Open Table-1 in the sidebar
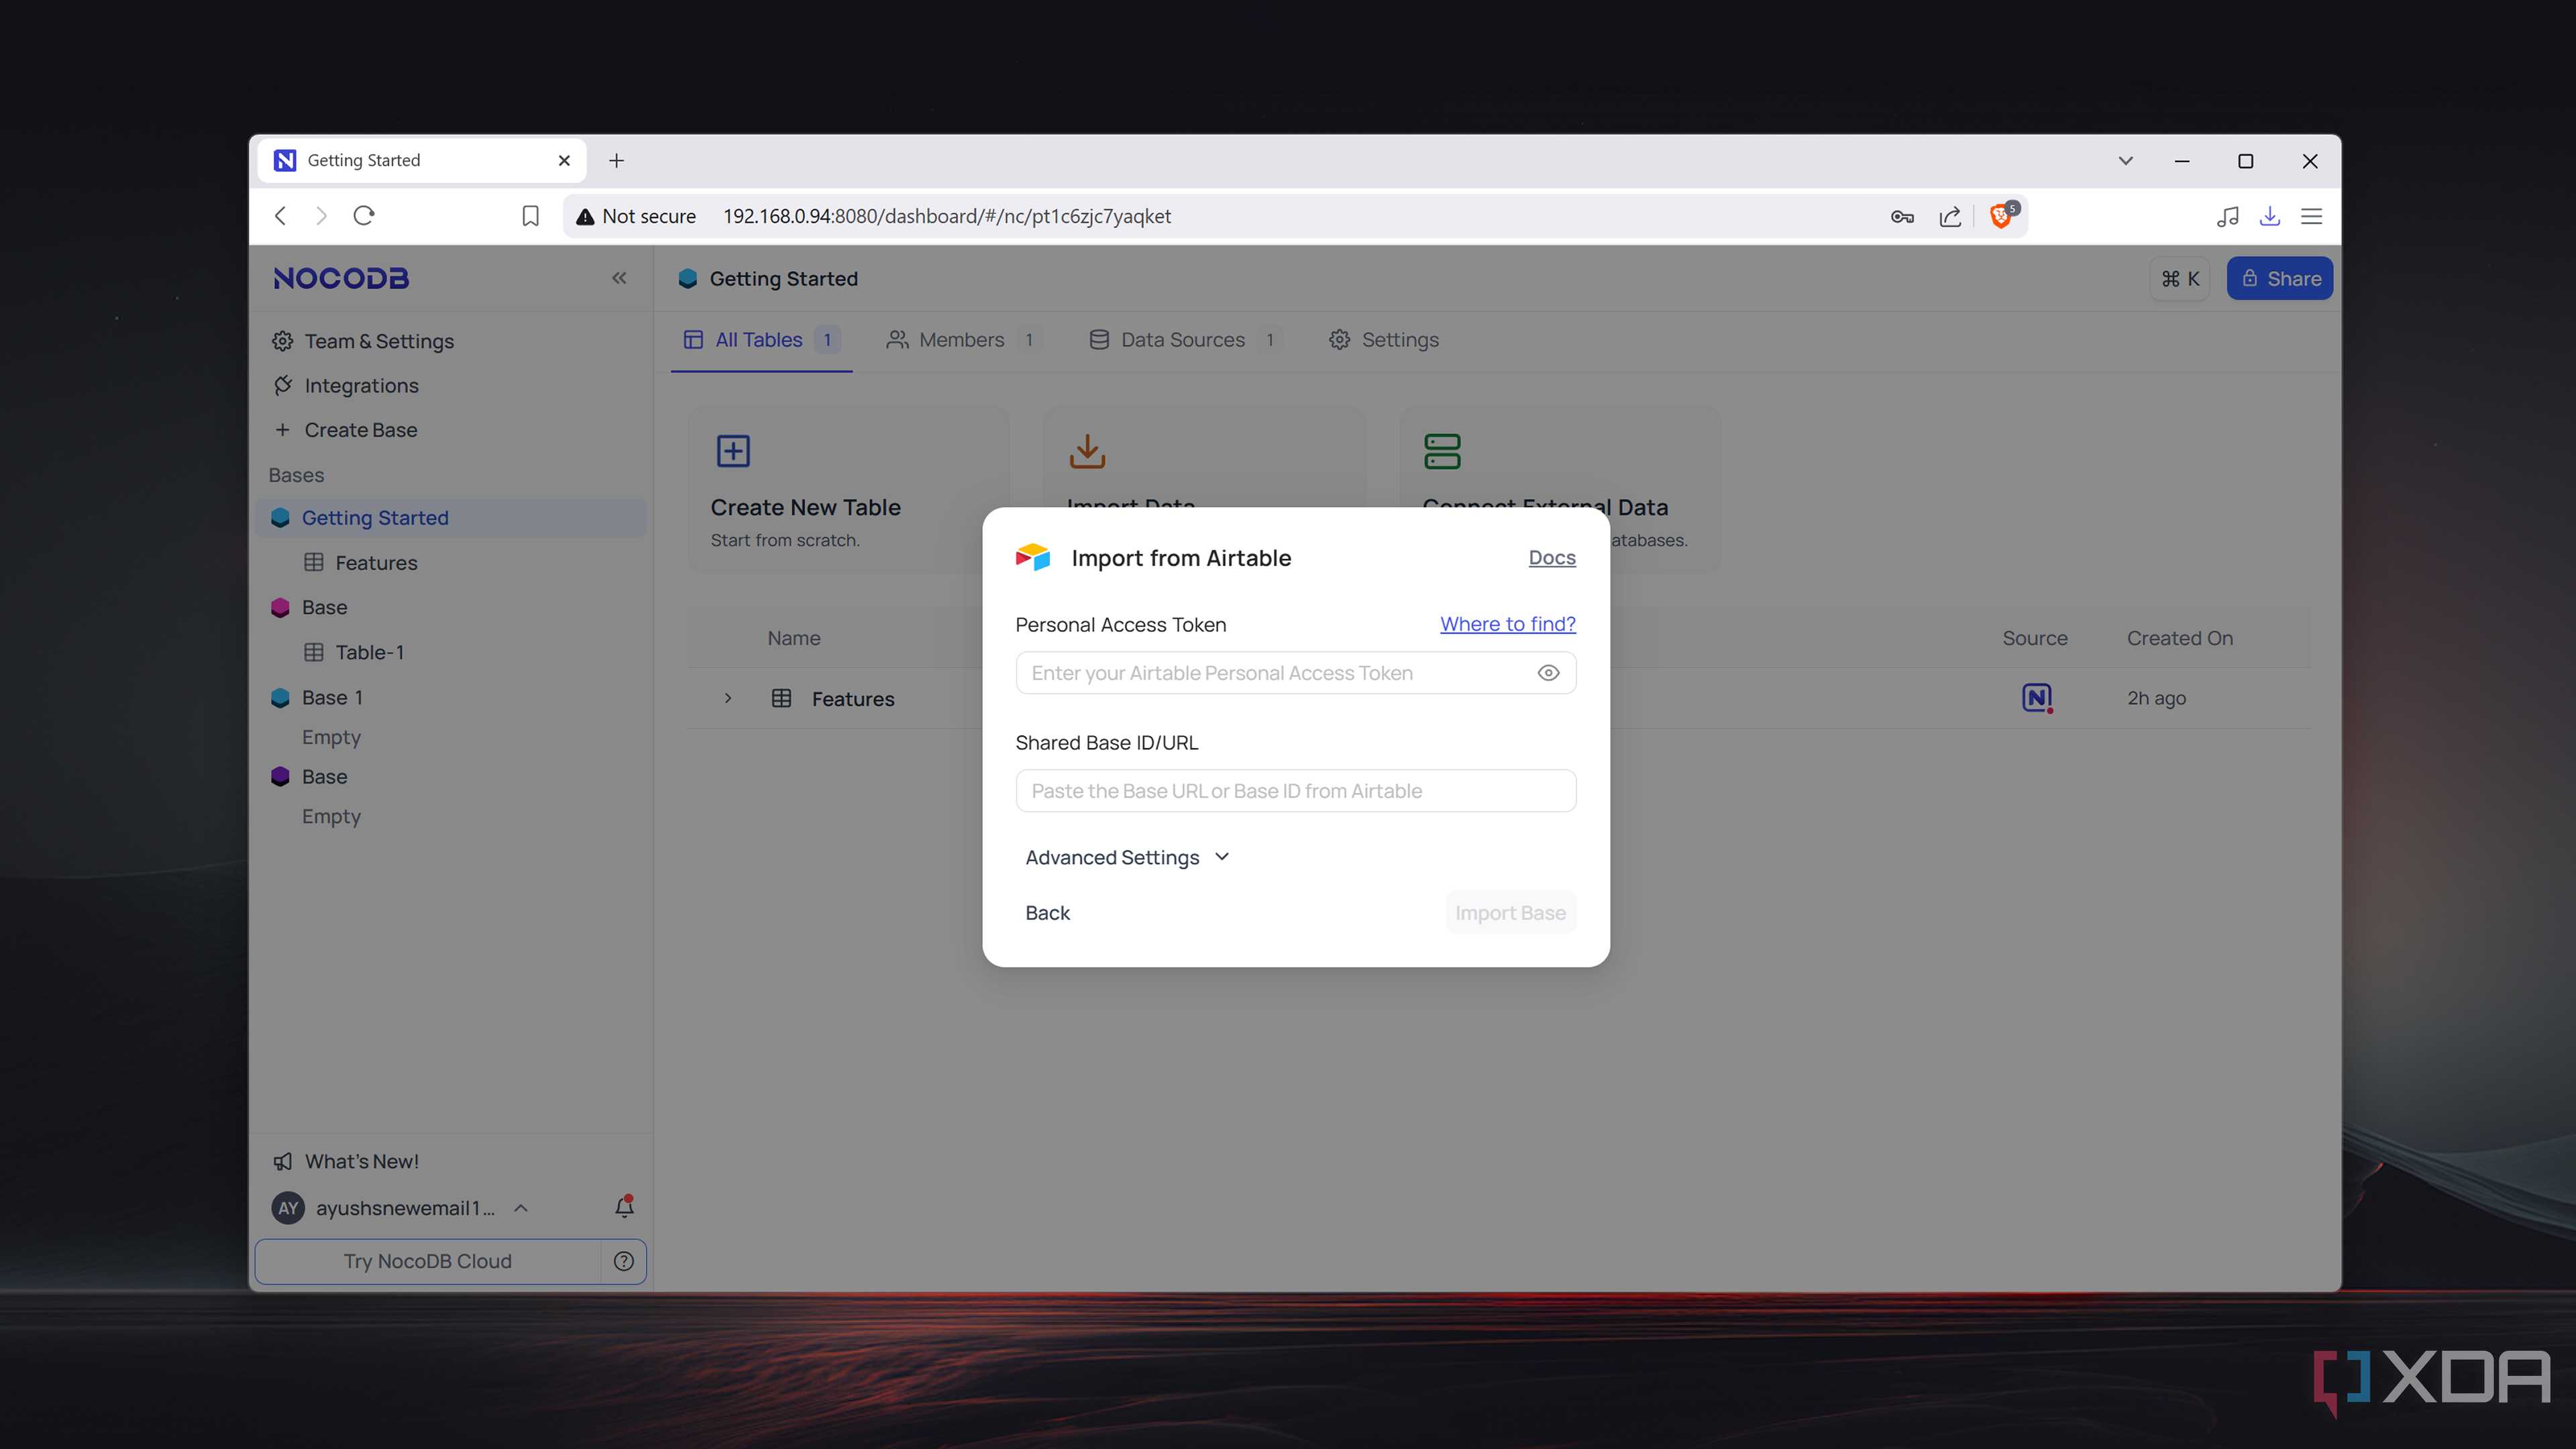 369,652
